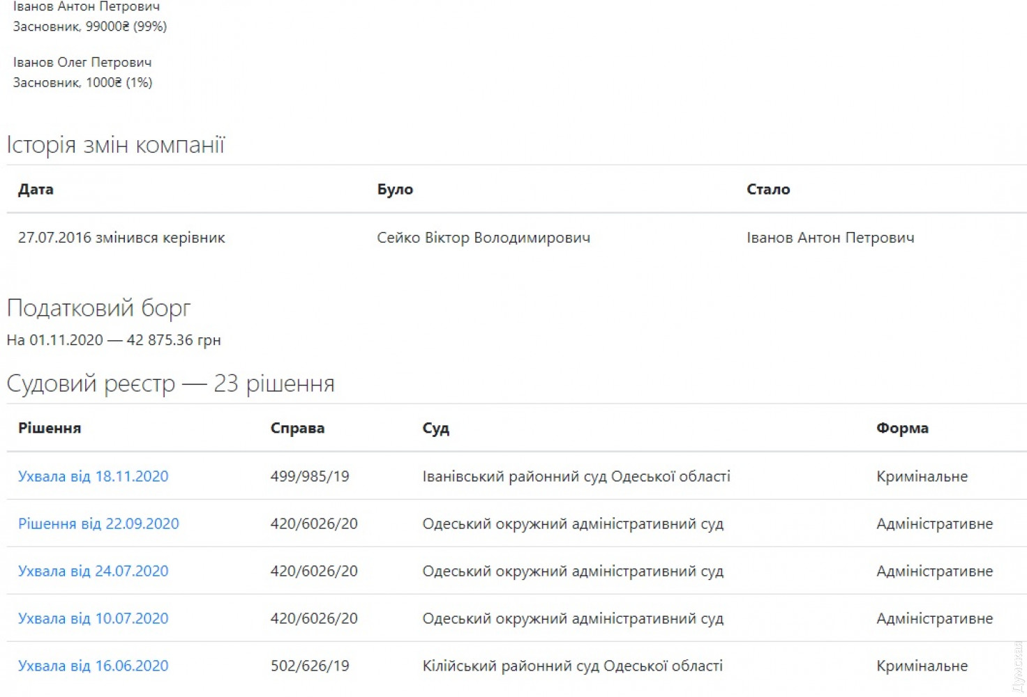
Task: Click the 27.07.2020 director change entry
Action: click(121, 238)
